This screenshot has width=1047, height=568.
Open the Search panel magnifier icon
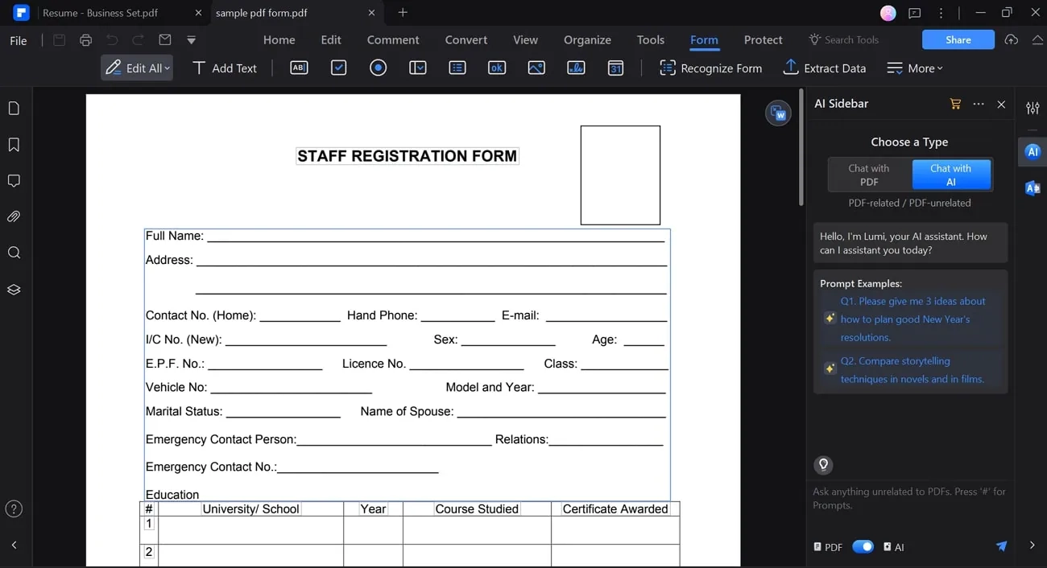[14, 253]
